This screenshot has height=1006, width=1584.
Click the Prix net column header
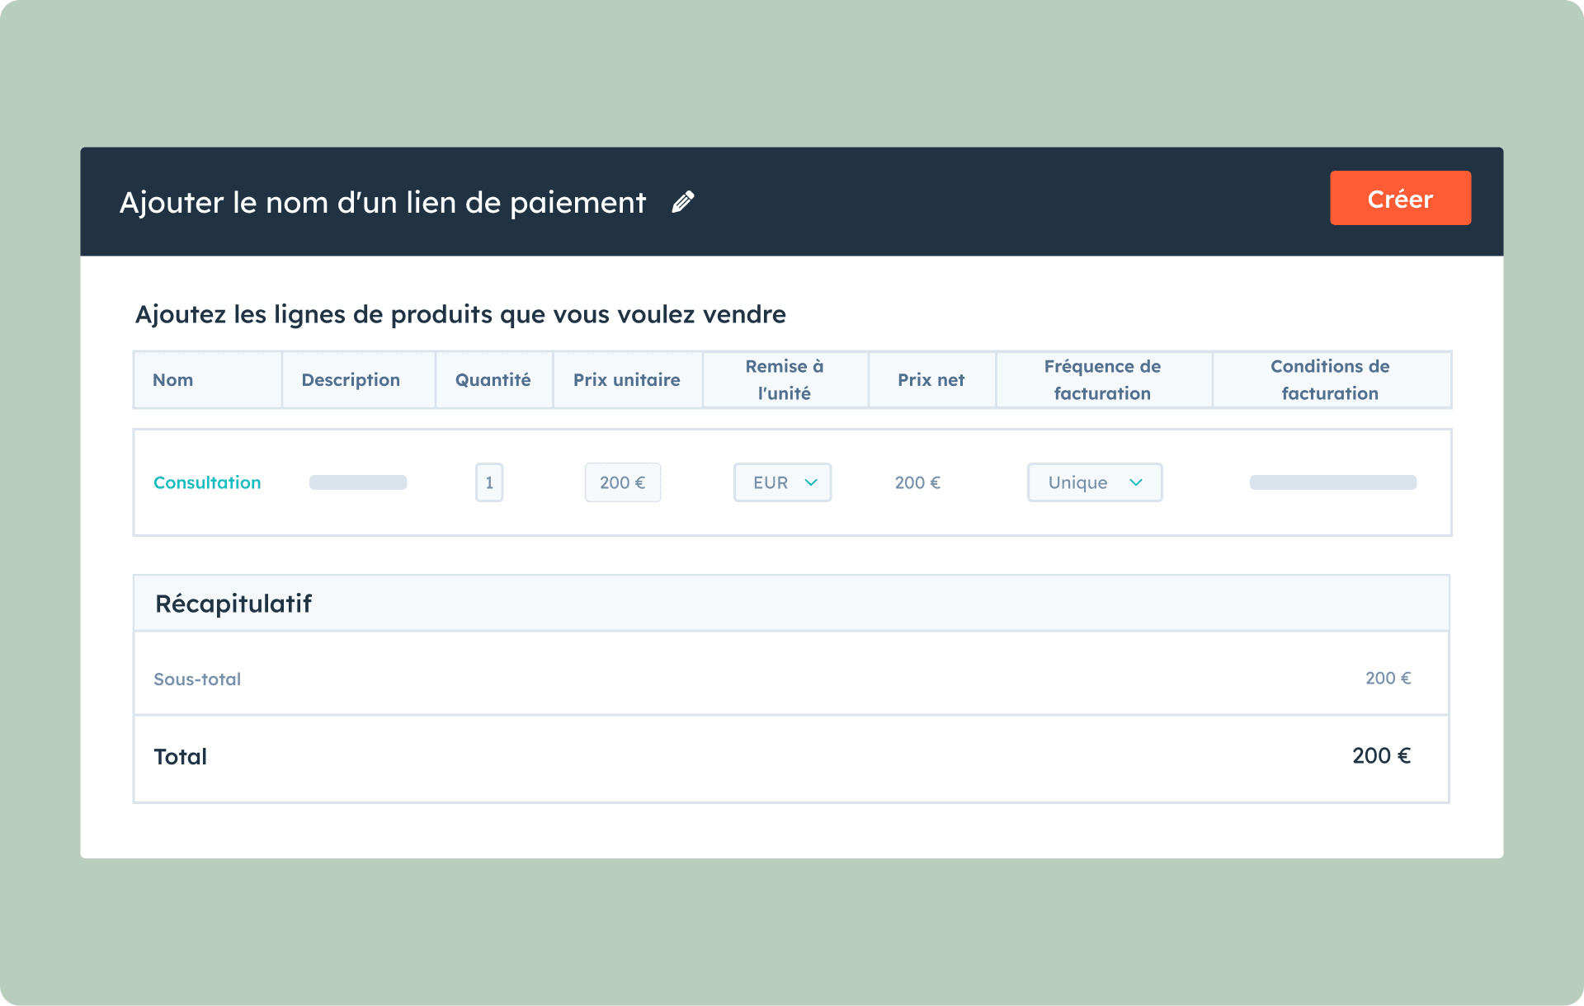point(931,380)
